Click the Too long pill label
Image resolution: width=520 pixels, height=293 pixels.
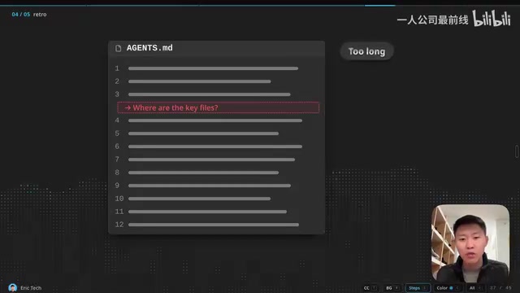pyautogui.click(x=366, y=51)
